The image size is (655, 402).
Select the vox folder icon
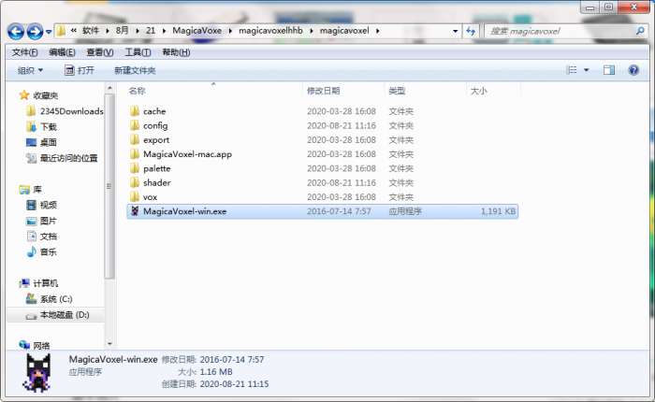pos(135,196)
